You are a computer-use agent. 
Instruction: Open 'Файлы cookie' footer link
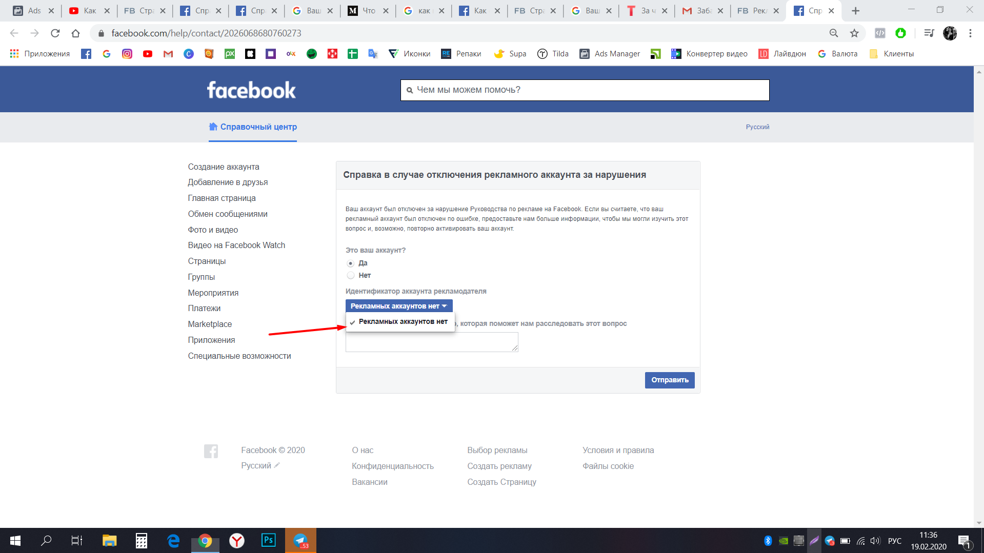tap(608, 466)
